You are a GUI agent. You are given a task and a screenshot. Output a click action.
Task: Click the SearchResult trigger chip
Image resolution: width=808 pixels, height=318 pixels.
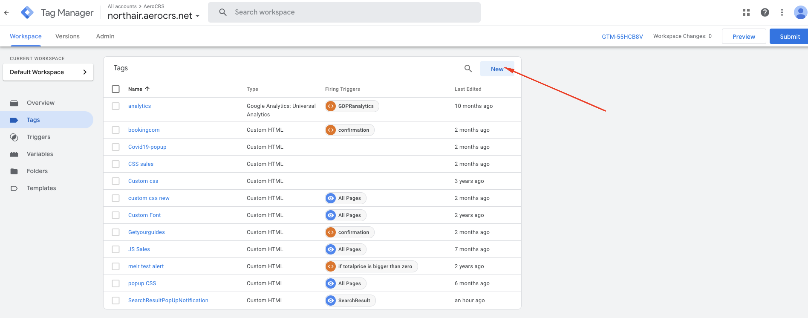pos(350,301)
